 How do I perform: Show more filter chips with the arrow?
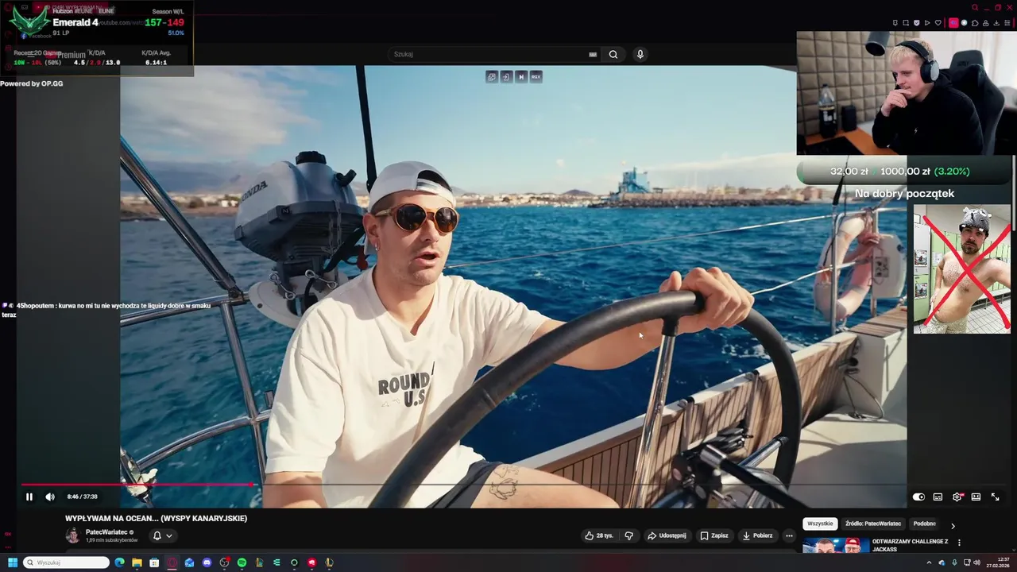pos(953,525)
